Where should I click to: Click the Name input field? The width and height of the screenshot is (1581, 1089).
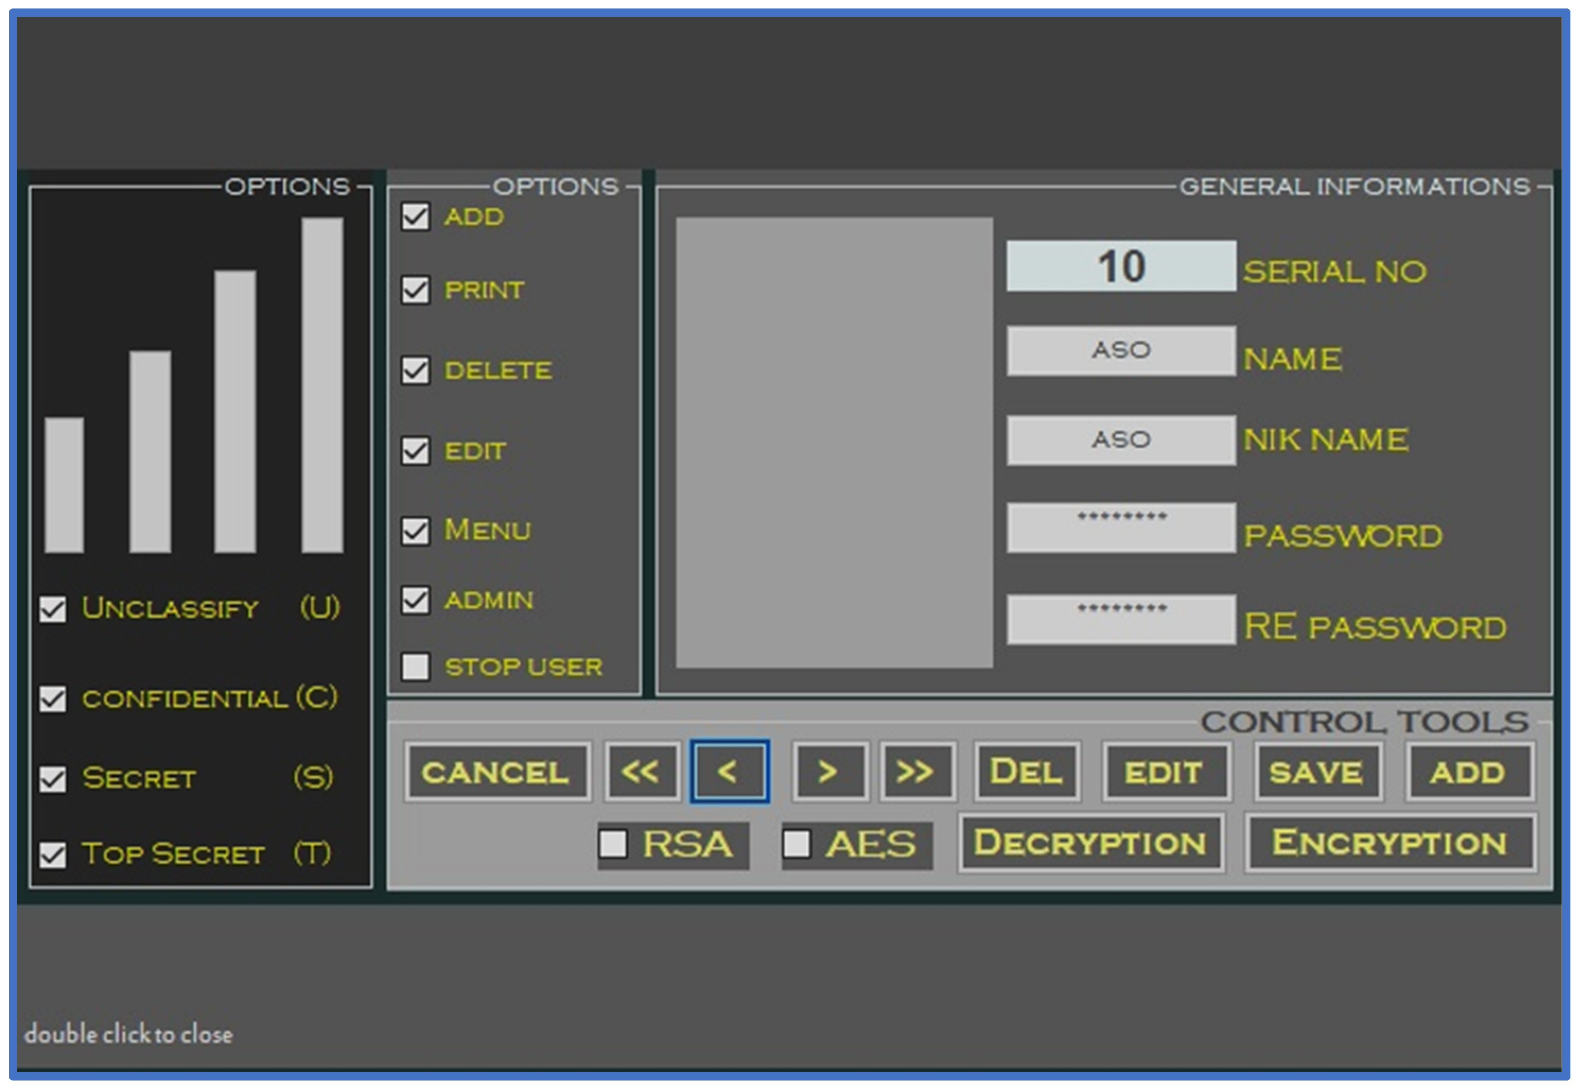click(x=1121, y=351)
